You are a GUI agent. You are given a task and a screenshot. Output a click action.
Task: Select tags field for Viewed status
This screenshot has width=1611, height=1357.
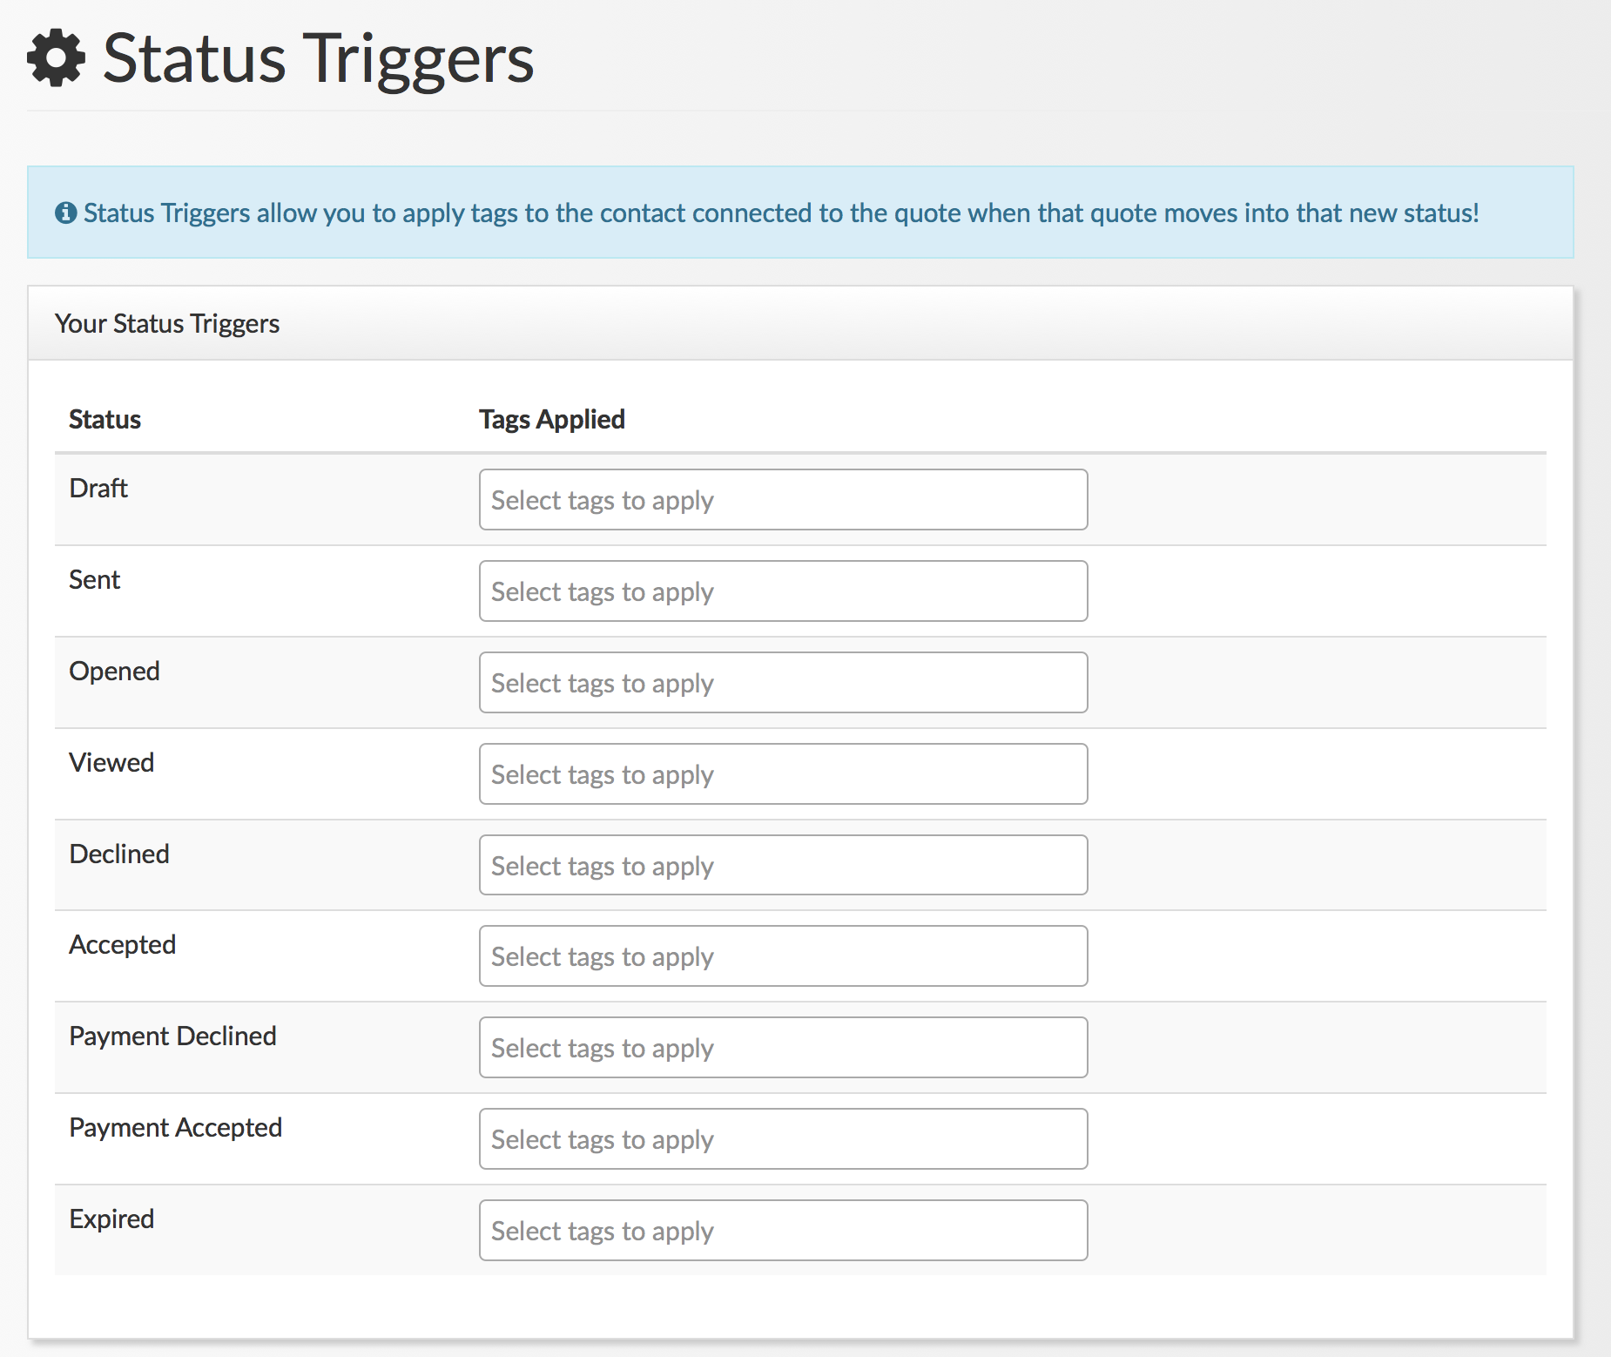point(782,774)
